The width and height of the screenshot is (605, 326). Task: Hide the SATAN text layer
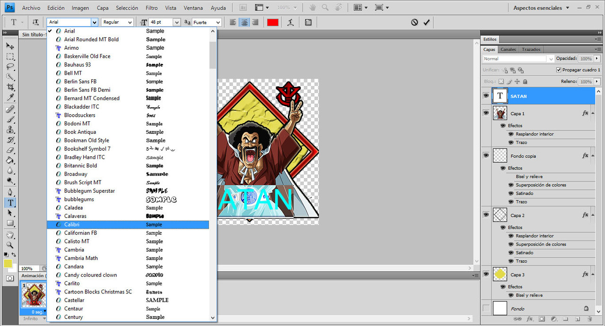point(486,95)
